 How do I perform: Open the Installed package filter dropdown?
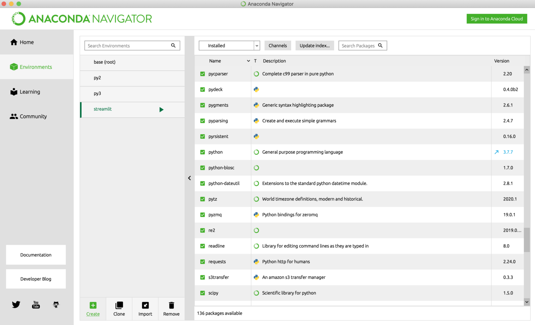229,46
